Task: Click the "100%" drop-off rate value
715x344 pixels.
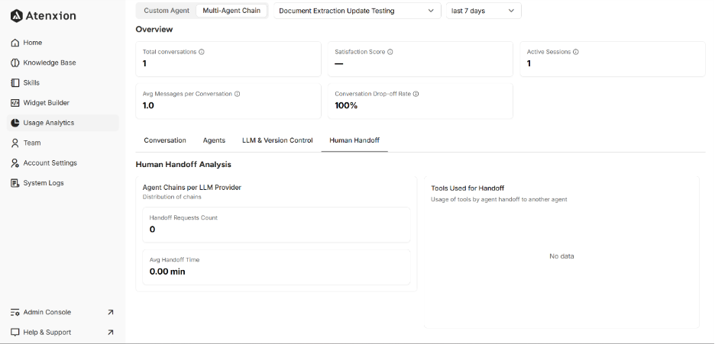Action: tap(346, 105)
